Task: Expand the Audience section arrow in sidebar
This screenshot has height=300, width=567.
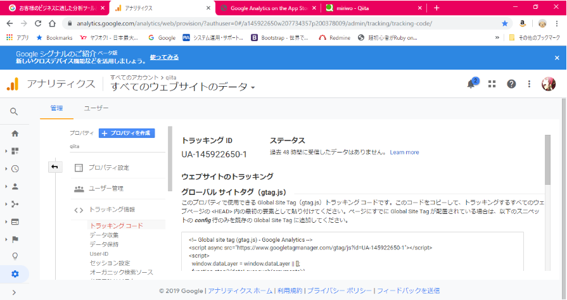Action: tap(6, 187)
